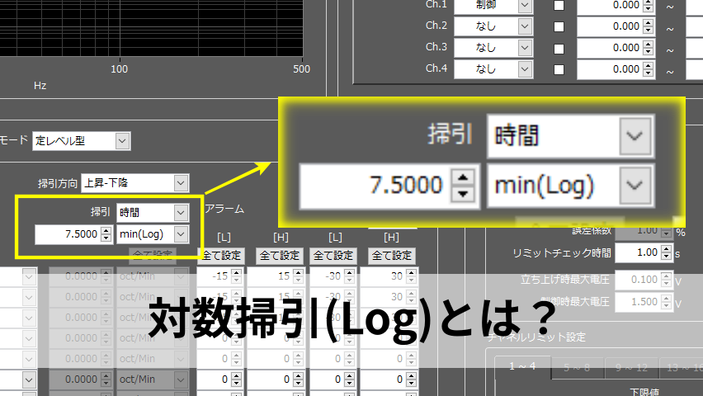Open the モード 定レベル型 dropdown
This screenshot has width=703, height=396.
(x=122, y=141)
